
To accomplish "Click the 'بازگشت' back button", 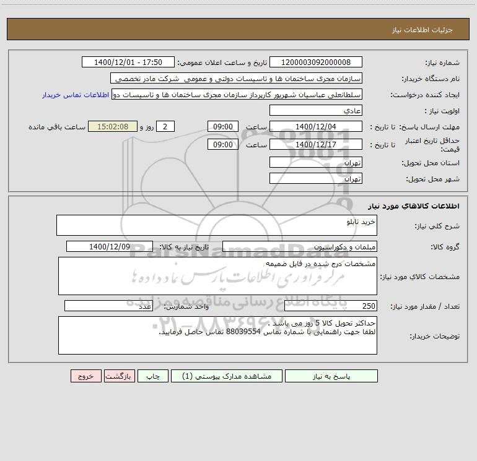I will point(119,376).
